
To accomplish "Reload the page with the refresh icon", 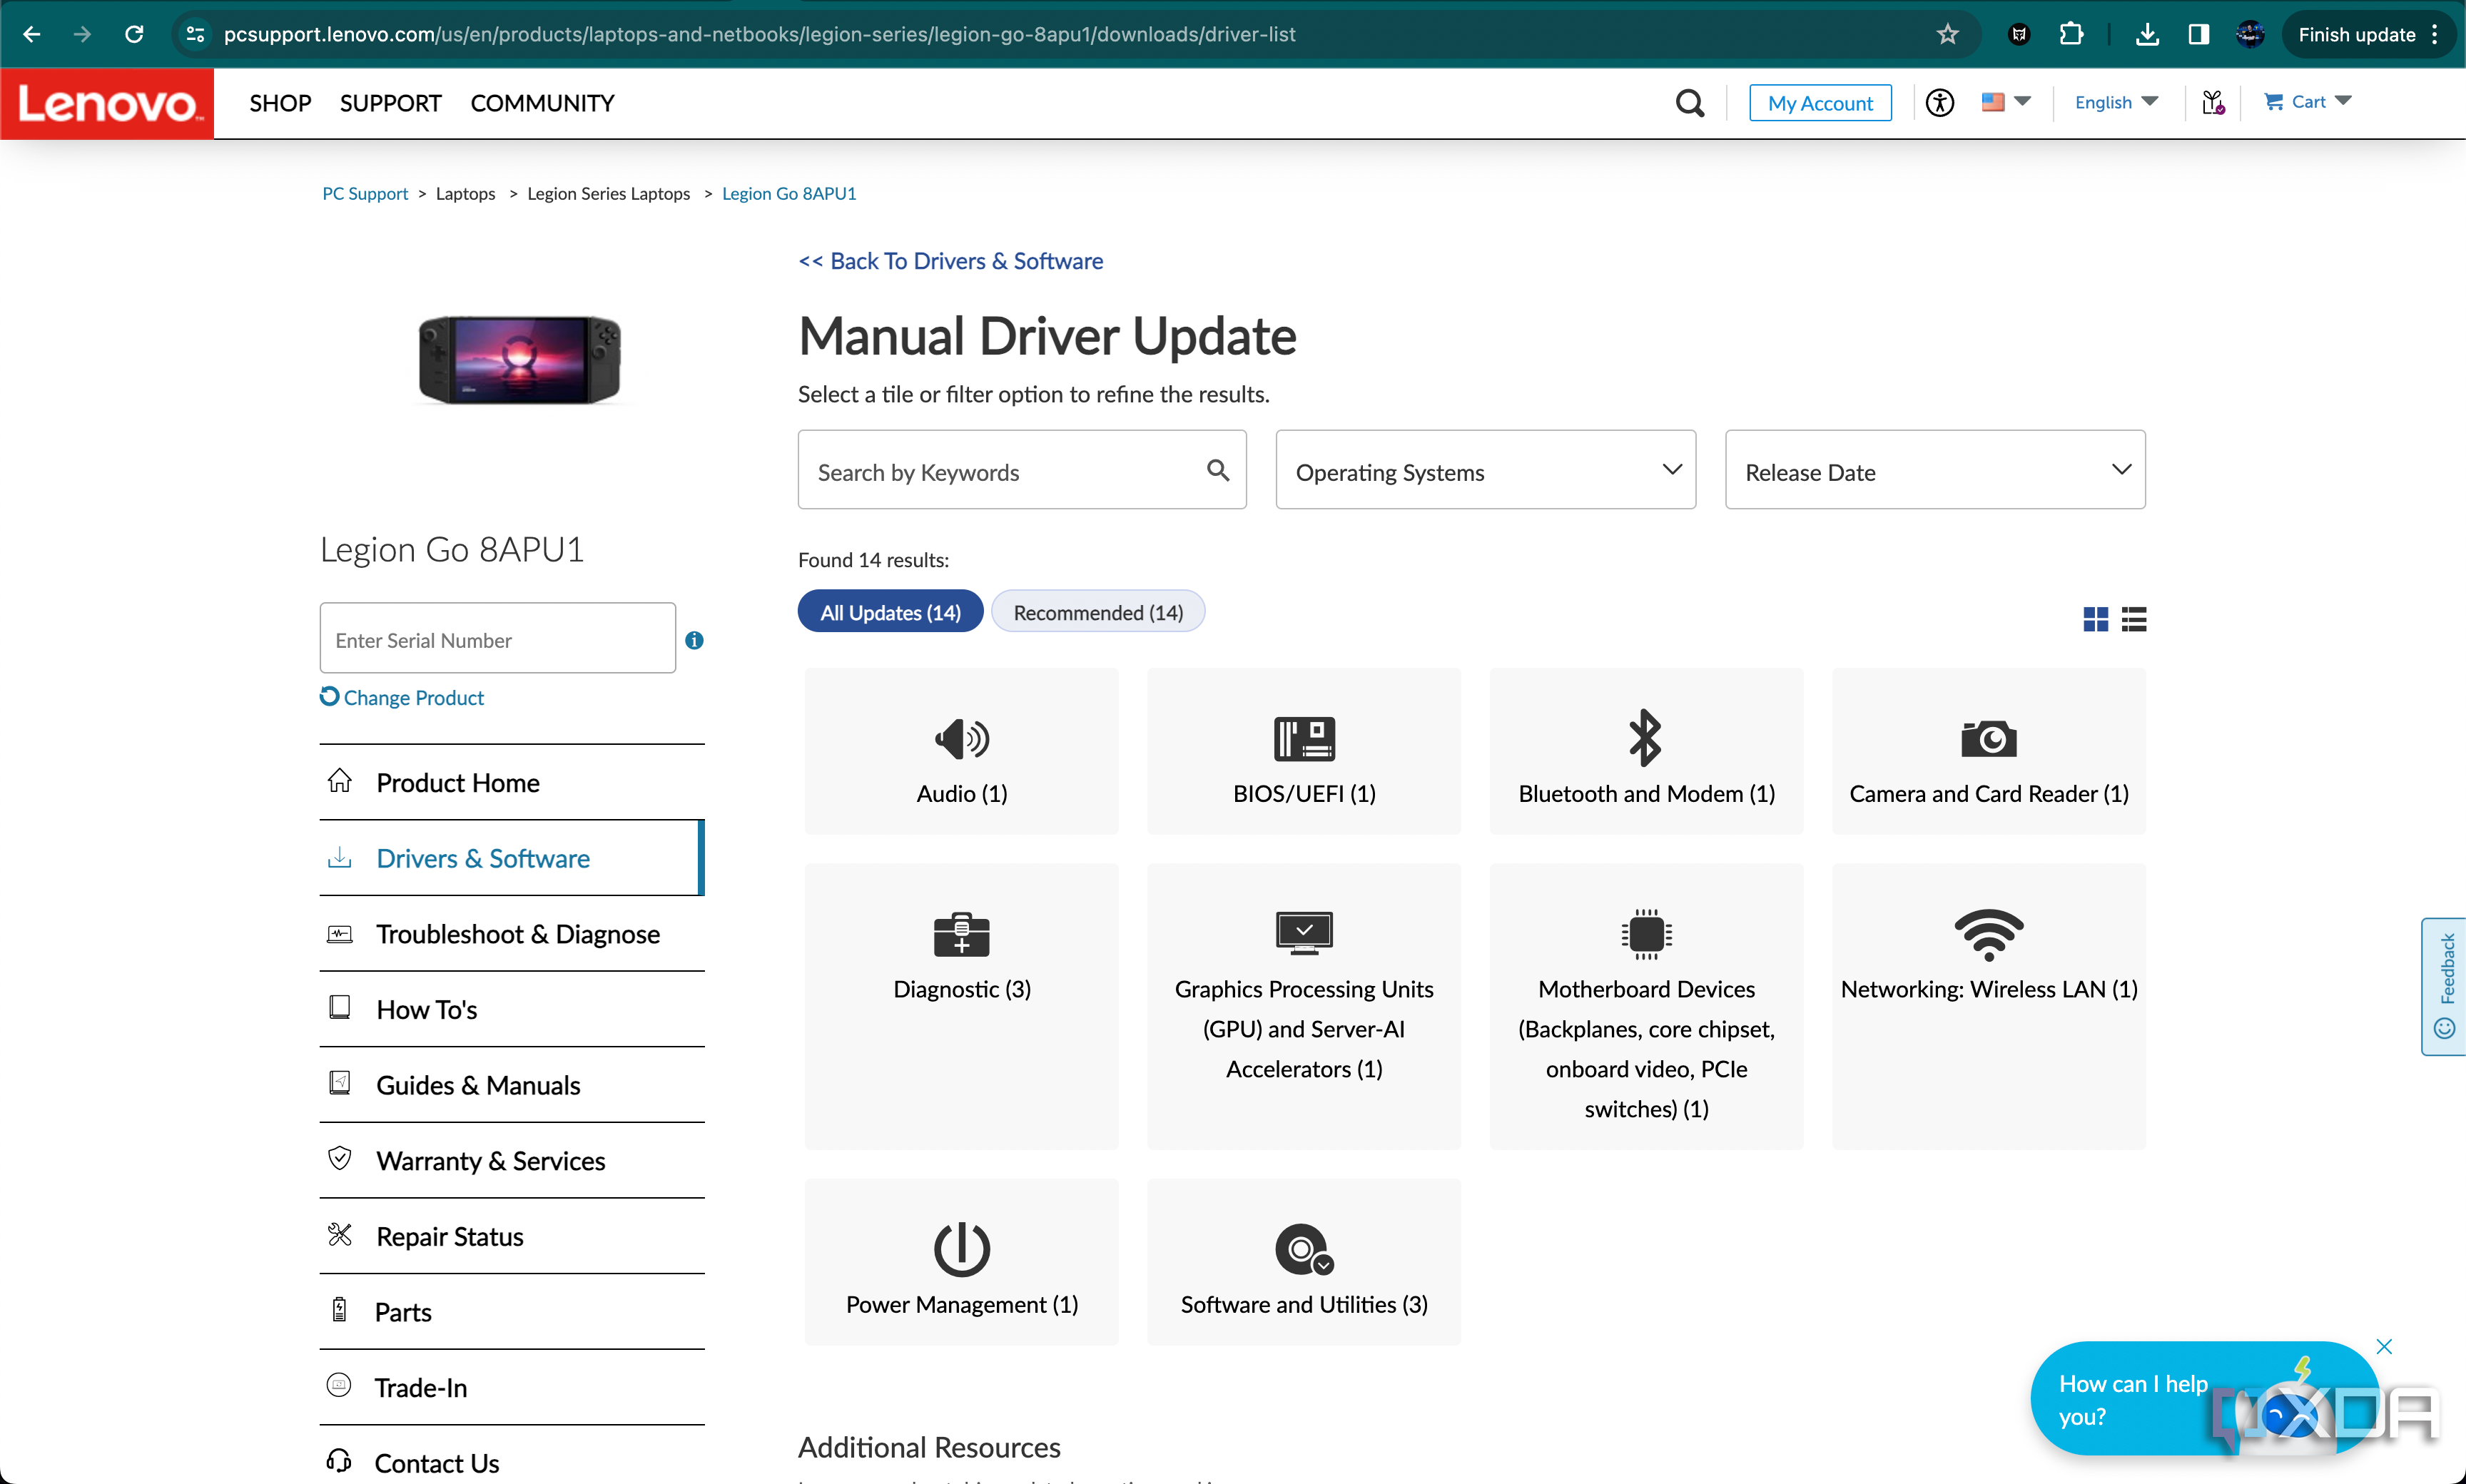I will click(x=134, y=34).
